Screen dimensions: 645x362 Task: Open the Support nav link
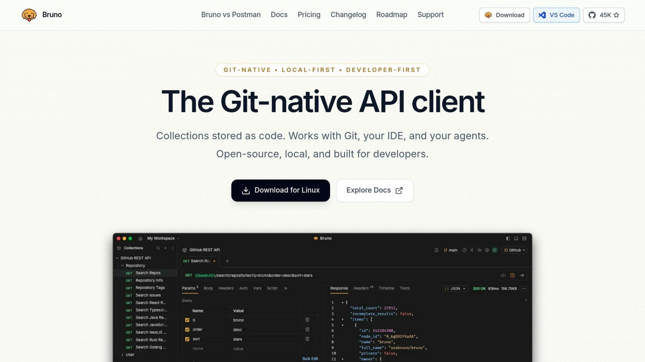point(430,15)
